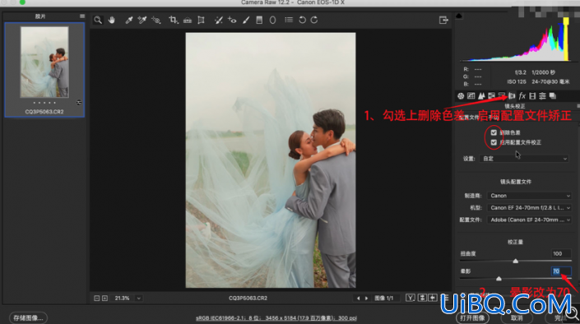Image resolution: width=580 pixels, height=324 pixels.
Task: Toggle full screen mode icon
Action: point(443,20)
